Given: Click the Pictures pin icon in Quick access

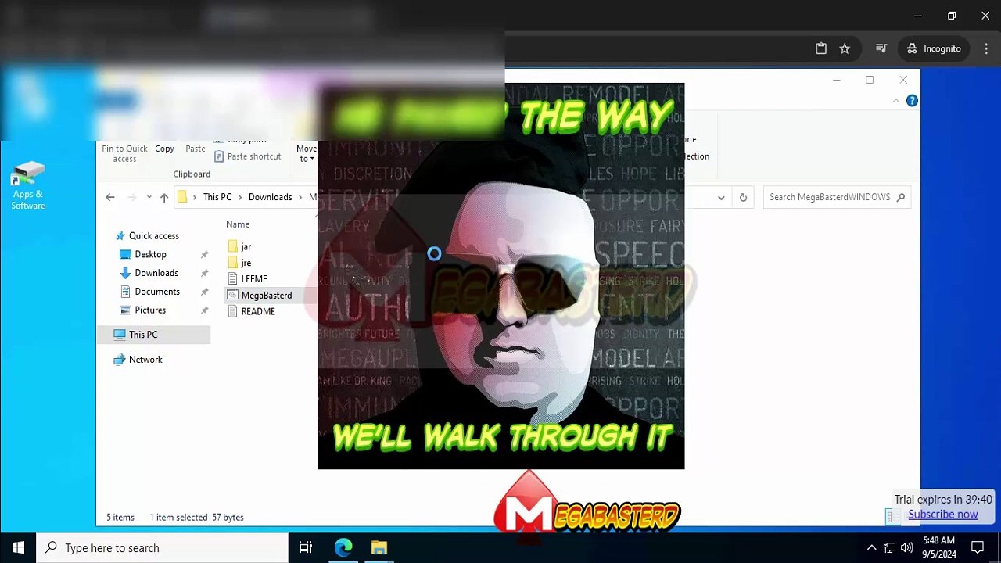Looking at the screenshot, I should pos(205,310).
